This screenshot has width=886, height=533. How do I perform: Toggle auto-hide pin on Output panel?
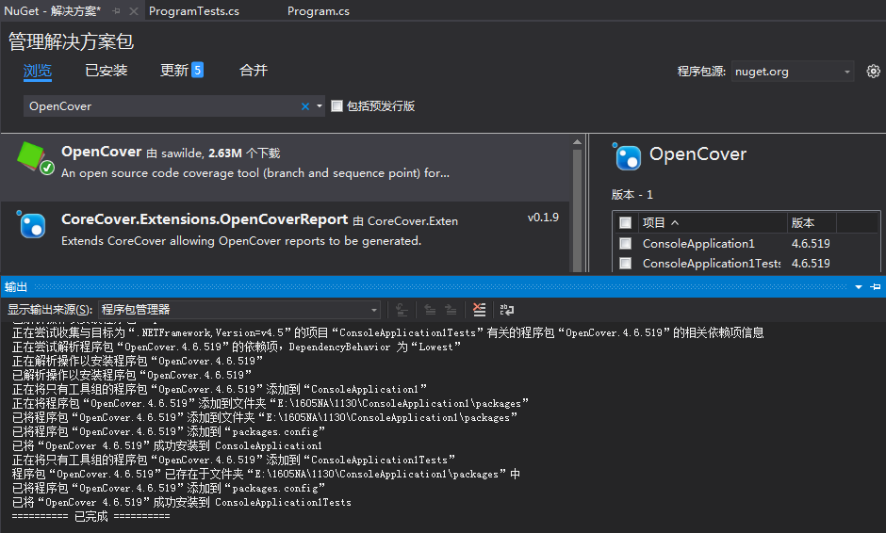click(x=876, y=287)
